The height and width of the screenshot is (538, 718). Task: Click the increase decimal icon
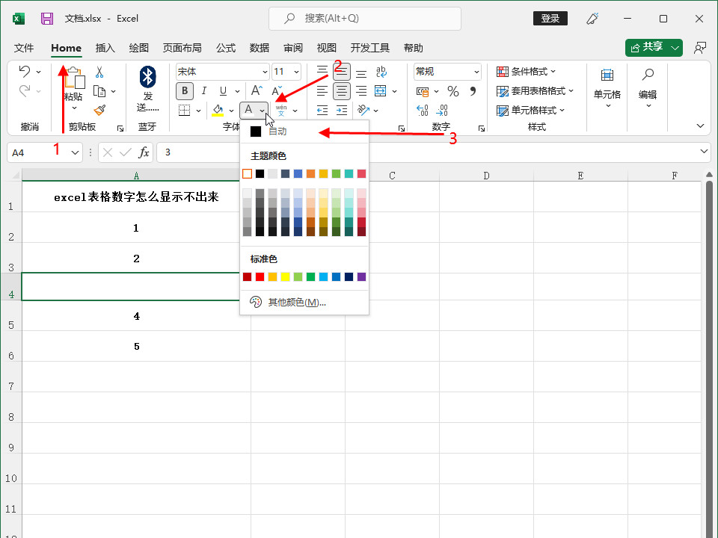click(x=422, y=111)
